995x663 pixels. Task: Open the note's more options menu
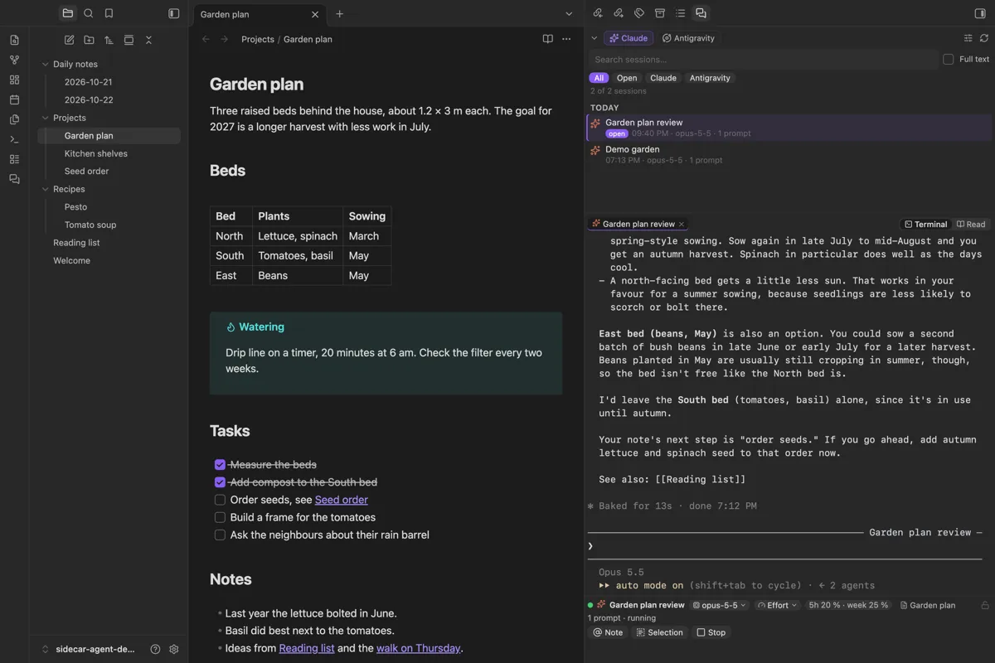pos(566,39)
